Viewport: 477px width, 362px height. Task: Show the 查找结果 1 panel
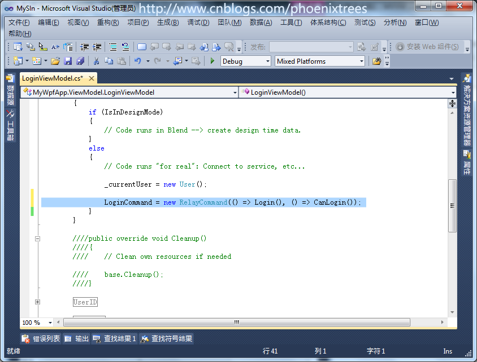[114, 339]
